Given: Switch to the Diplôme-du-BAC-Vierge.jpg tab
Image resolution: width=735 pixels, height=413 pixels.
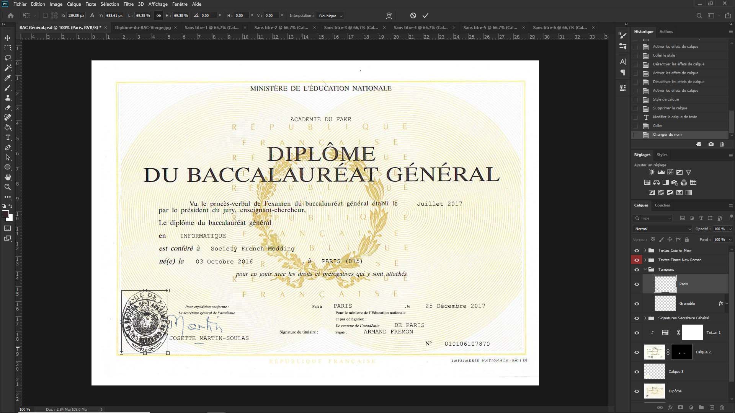Looking at the screenshot, I should click(143, 28).
